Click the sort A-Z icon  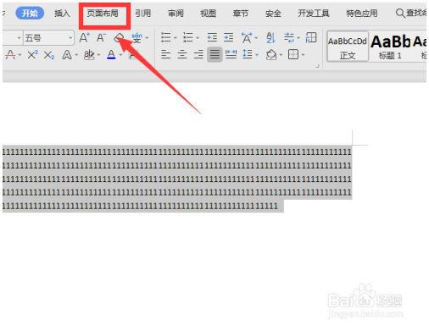270,37
